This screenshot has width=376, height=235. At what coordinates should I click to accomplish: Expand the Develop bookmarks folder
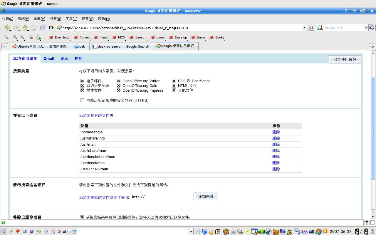tap(178, 37)
